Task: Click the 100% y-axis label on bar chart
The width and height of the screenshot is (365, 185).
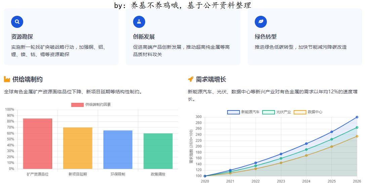Action: 9,109
